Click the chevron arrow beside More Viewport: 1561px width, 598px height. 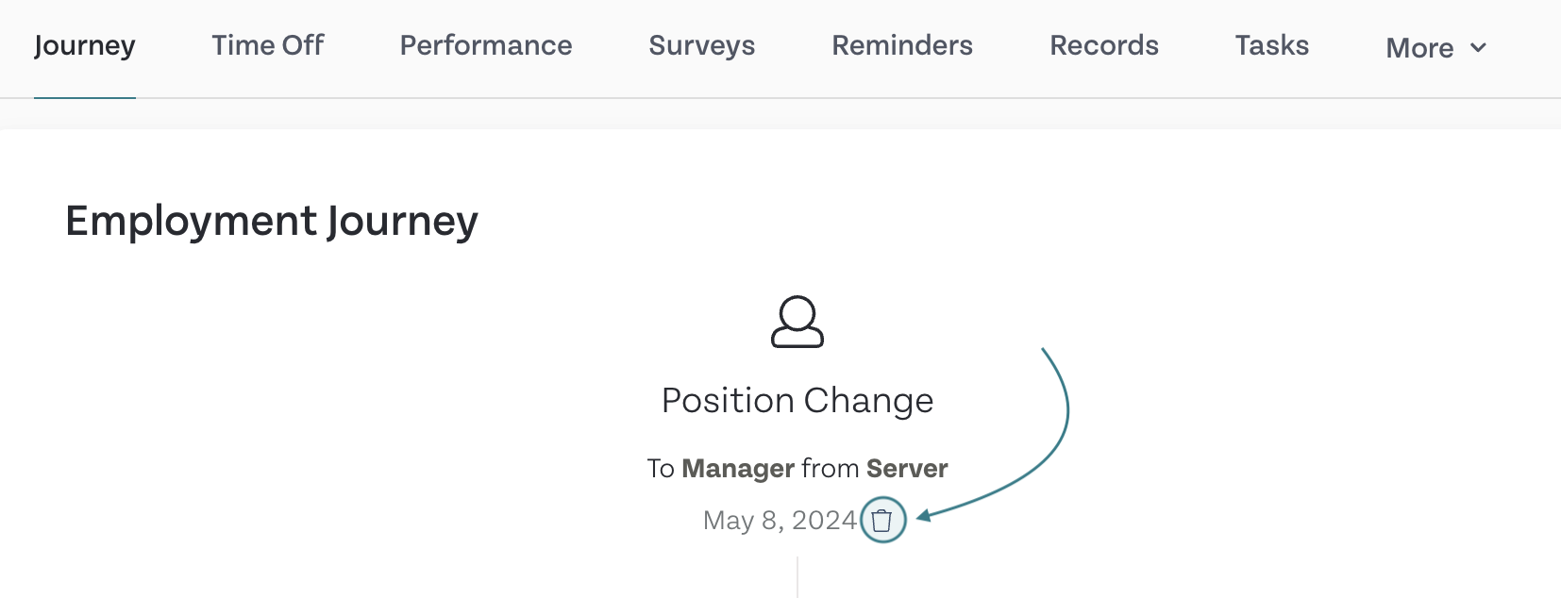(1478, 47)
